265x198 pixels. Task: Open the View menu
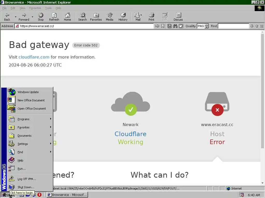tap(22, 8)
